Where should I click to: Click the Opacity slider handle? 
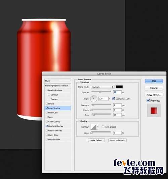[100, 92]
